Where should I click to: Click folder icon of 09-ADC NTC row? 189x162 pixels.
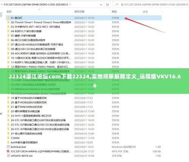pyautogui.click(x=8, y=53)
